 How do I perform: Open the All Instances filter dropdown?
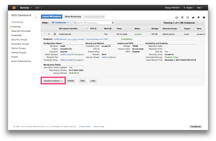(x=60, y=23)
